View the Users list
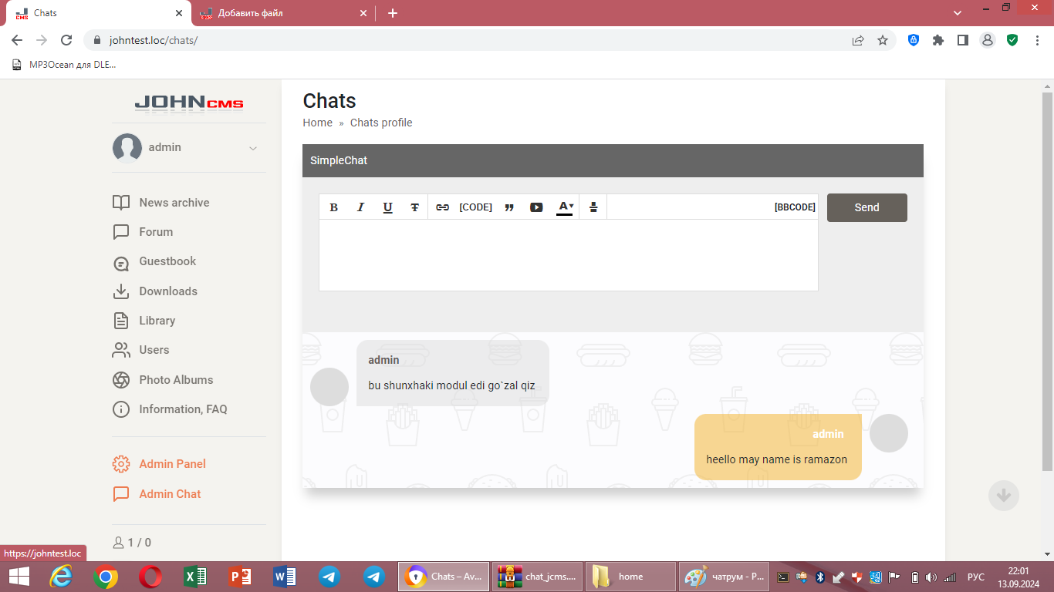 (154, 350)
